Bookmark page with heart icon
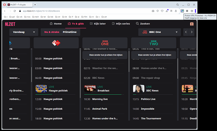Viewport: 217px width, 131px height. click(x=162, y=11)
